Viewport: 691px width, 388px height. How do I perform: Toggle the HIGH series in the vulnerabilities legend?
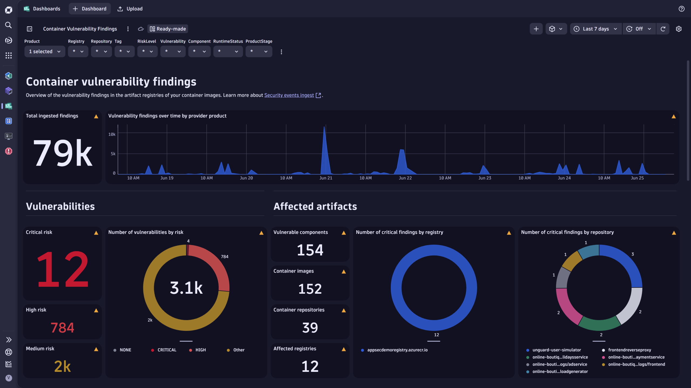click(200, 350)
